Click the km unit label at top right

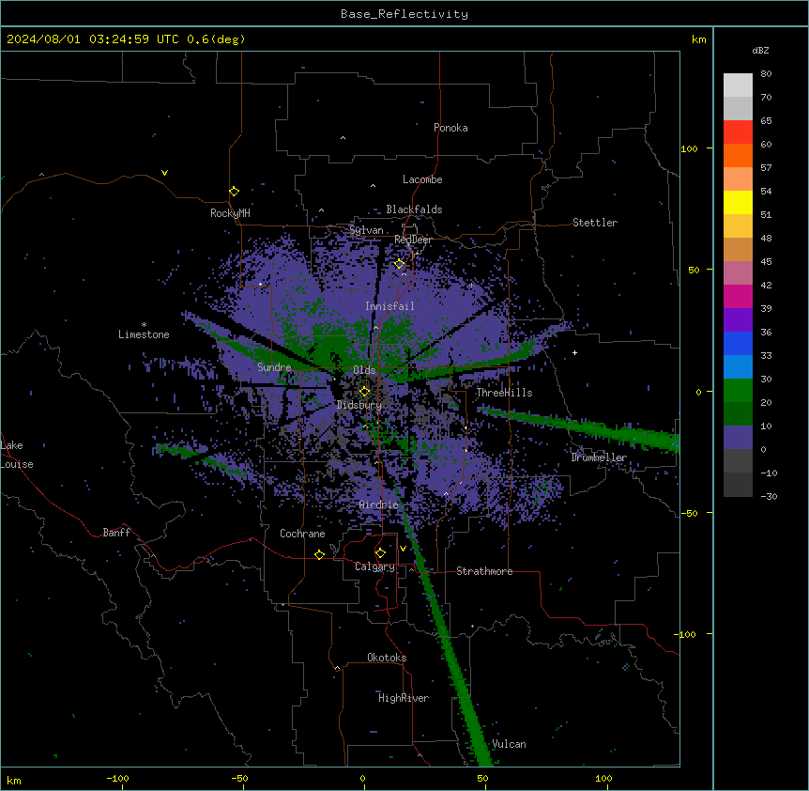[698, 39]
